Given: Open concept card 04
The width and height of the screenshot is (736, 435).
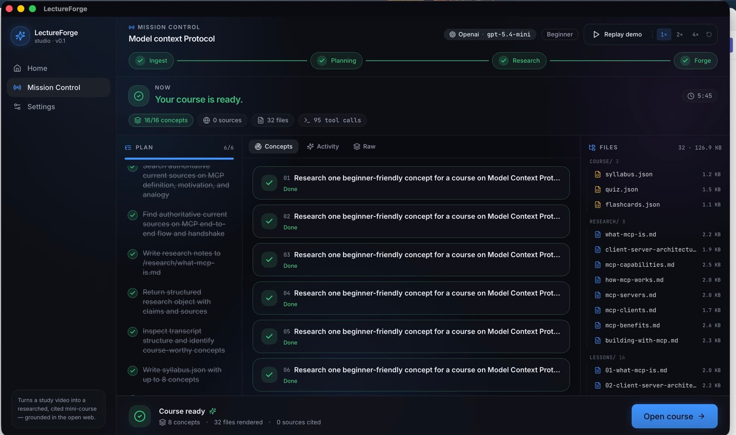Looking at the screenshot, I should pos(411,298).
